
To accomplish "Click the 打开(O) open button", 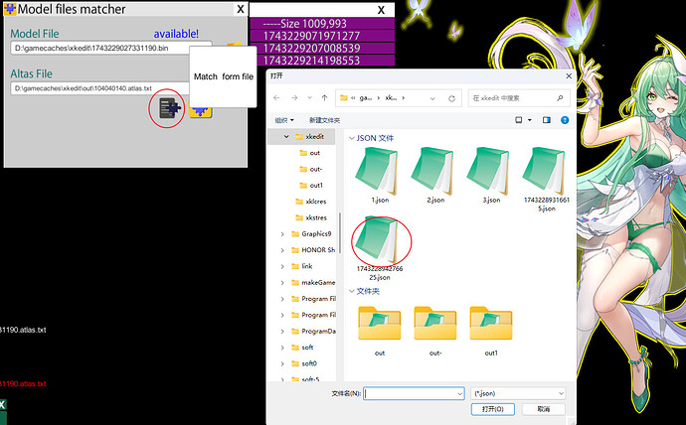I will [x=492, y=409].
